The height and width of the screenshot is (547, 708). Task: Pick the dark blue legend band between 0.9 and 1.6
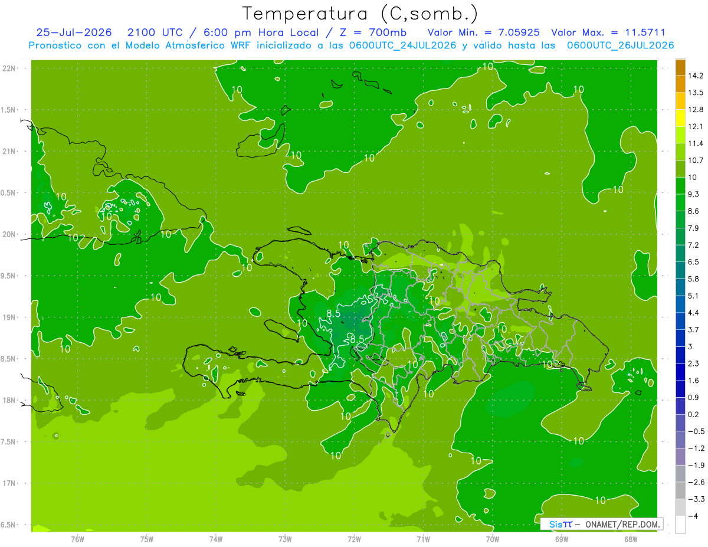(680, 389)
